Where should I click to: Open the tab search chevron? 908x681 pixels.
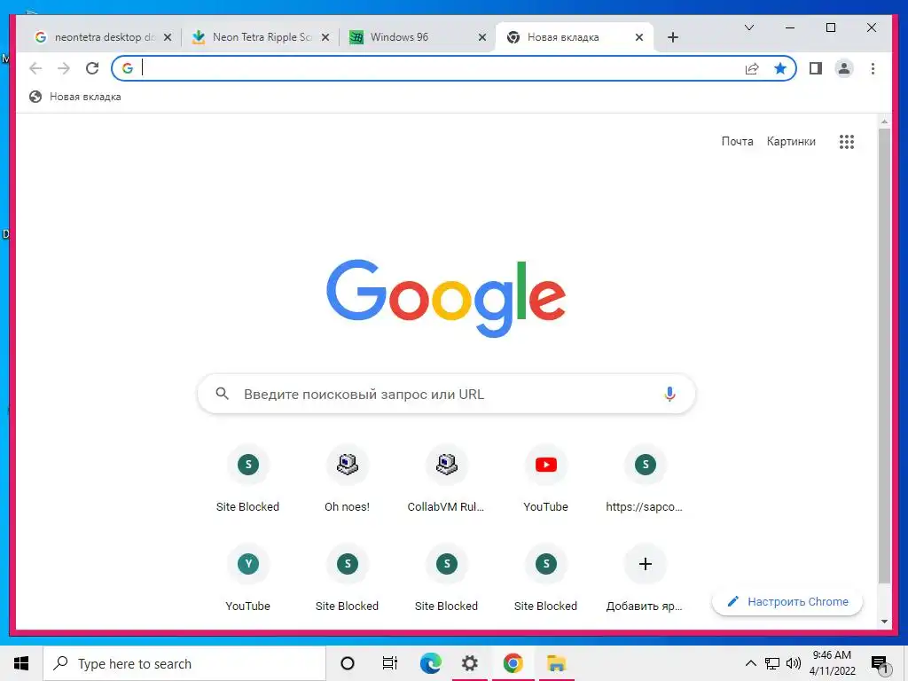pyautogui.click(x=748, y=27)
